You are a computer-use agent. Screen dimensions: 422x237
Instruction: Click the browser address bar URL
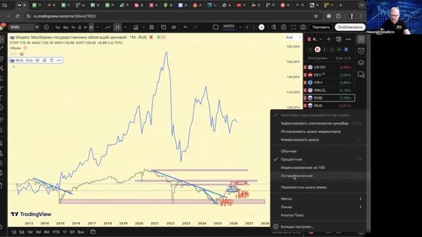(65, 16)
